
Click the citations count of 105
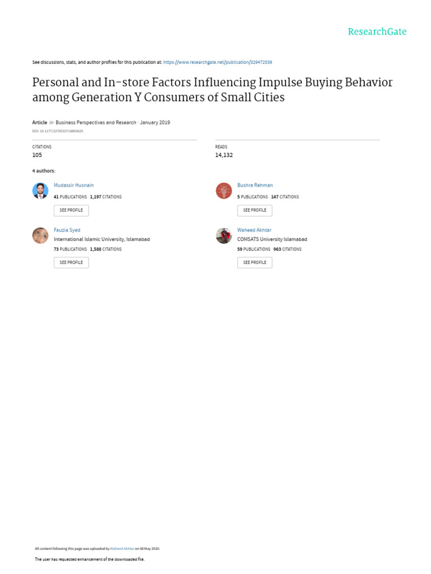coord(37,155)
